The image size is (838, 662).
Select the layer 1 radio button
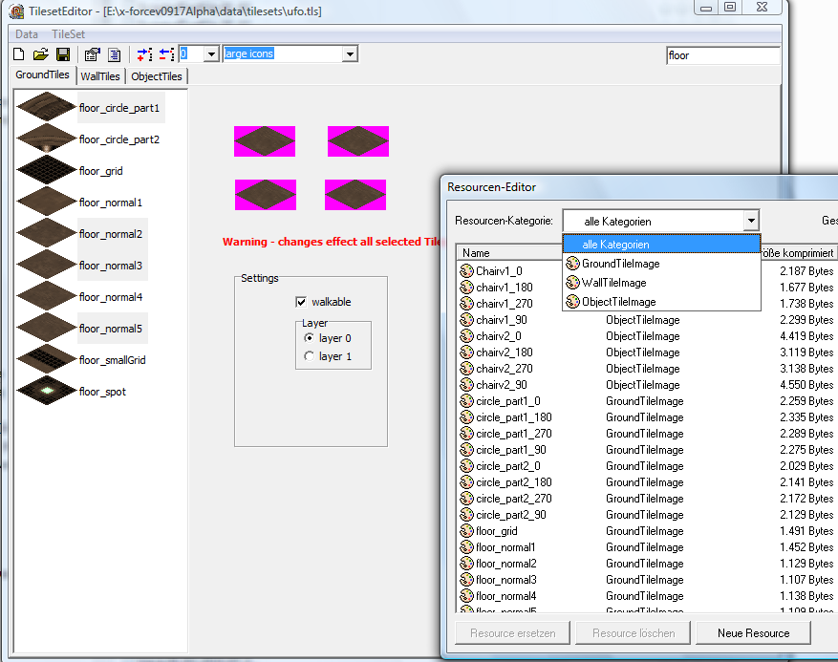pyautogui.click(x=309, y=356)
